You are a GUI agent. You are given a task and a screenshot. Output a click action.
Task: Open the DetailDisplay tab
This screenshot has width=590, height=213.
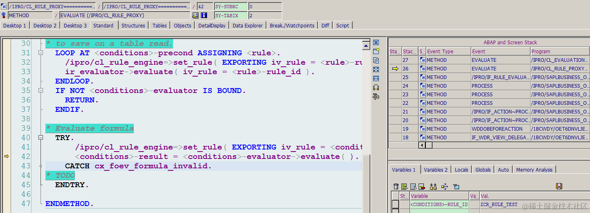coord(212,25)
